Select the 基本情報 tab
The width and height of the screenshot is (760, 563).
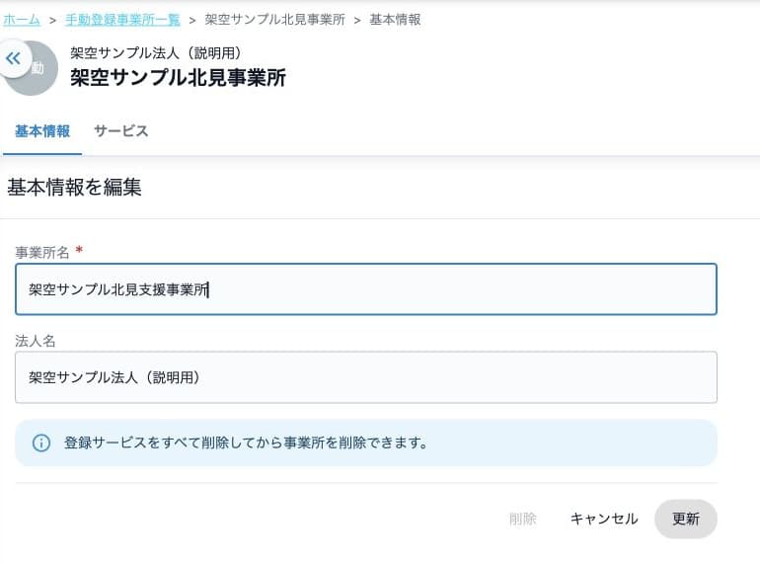(42, 131)
